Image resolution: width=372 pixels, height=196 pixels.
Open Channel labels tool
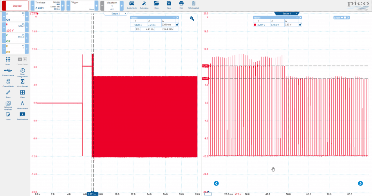(x=8, y=83)
